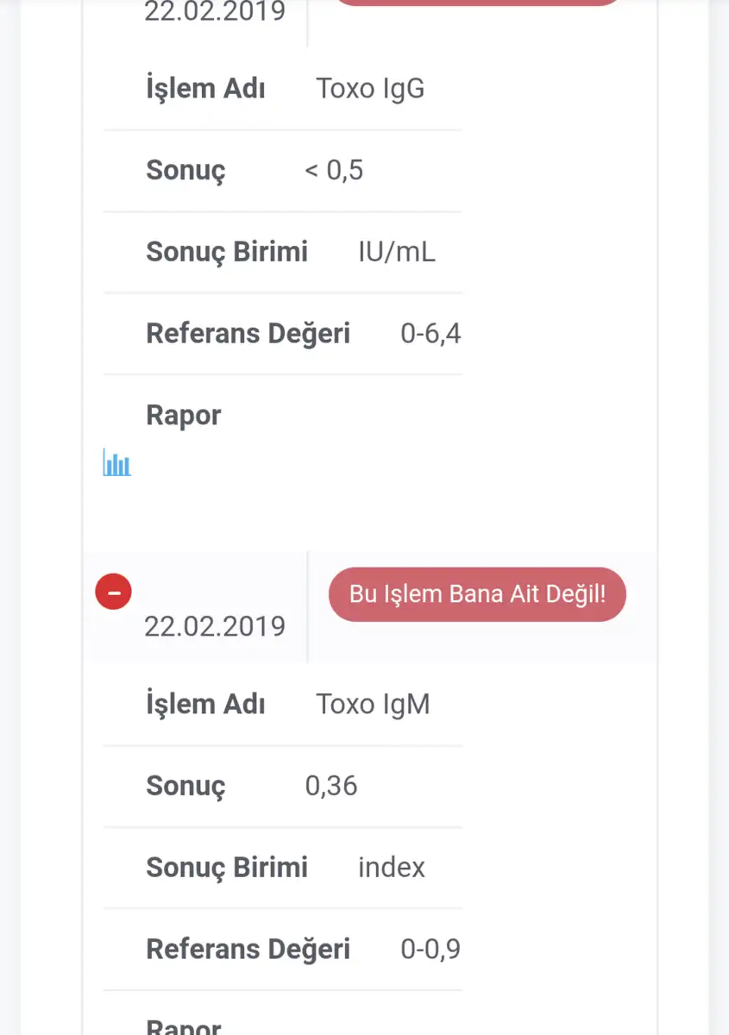Click the Rapor label at the bottom edge
729x1035 pixels.
pos(184,1026)
